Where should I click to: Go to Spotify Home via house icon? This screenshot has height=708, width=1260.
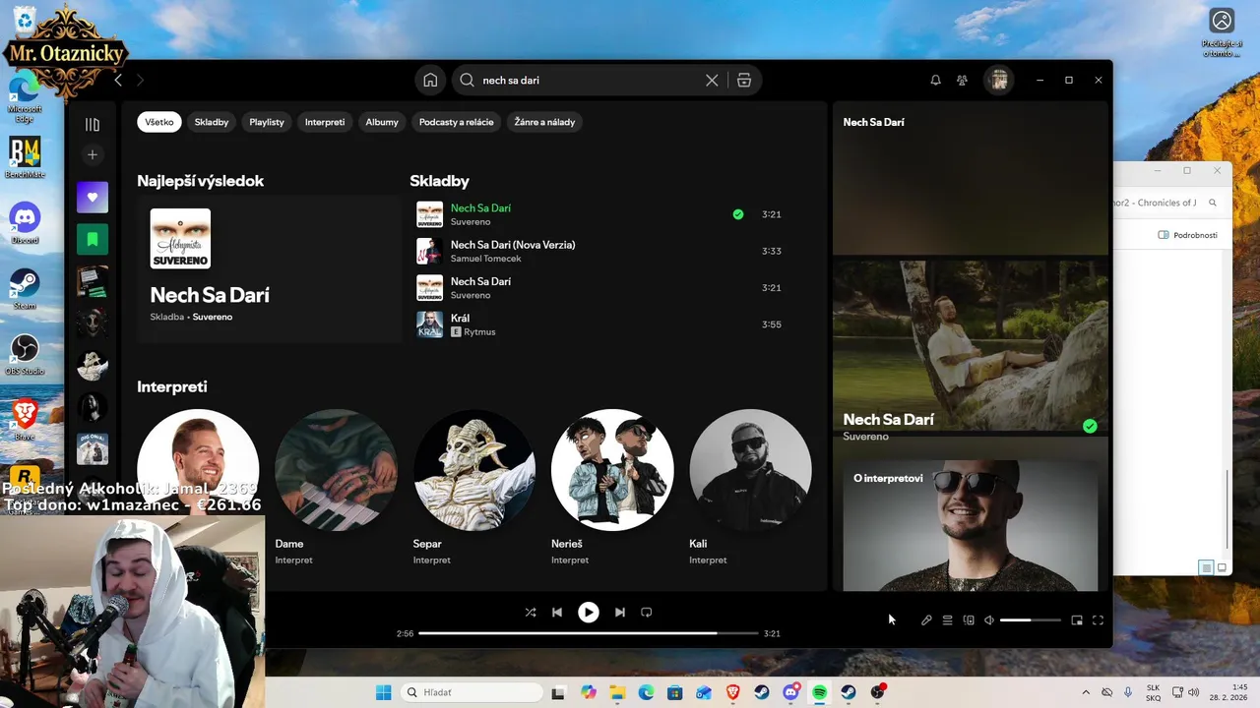(430, 81)
